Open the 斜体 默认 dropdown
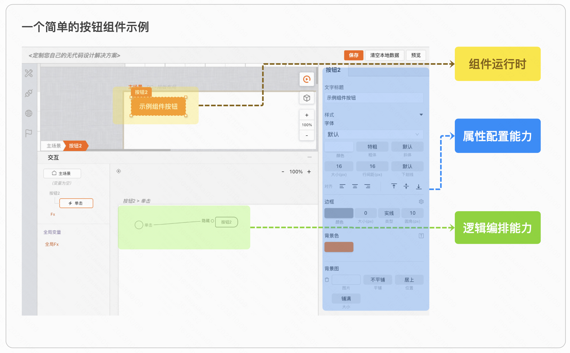Screen dimensions: 570x353 407,147
